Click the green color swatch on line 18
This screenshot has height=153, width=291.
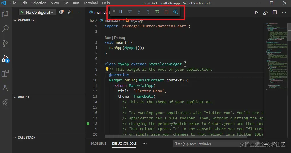coord(88,123)
